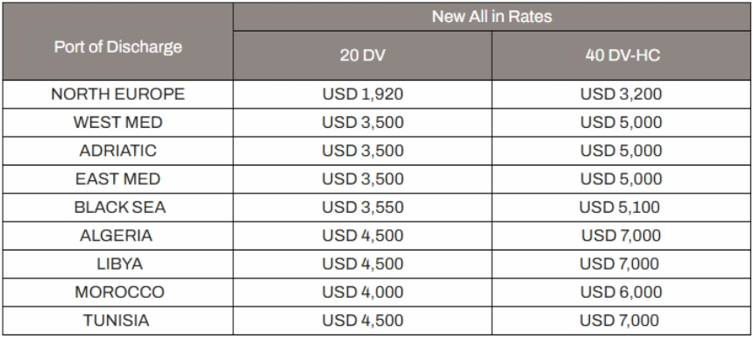Click the 20 DV rate for ALGERIA
The image size is (753, 338).
(363, 236)
